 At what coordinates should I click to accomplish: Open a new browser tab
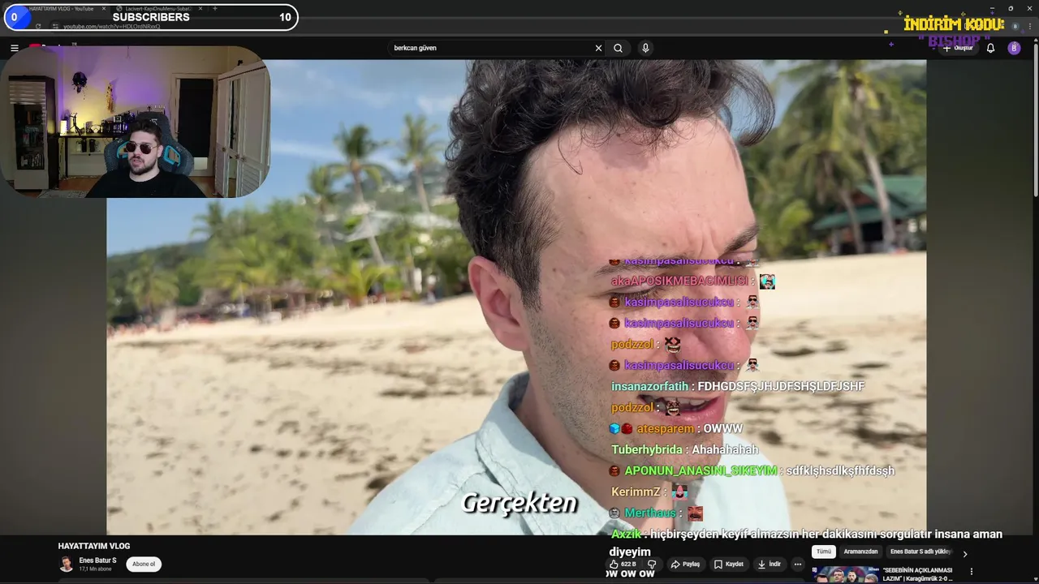pyautogui.click(x=214, y=8)
